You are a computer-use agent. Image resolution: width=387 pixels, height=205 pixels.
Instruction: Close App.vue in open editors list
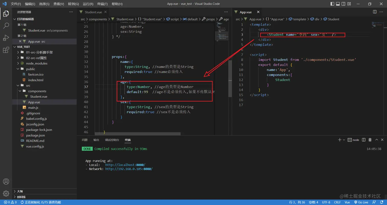coord(20,41)
